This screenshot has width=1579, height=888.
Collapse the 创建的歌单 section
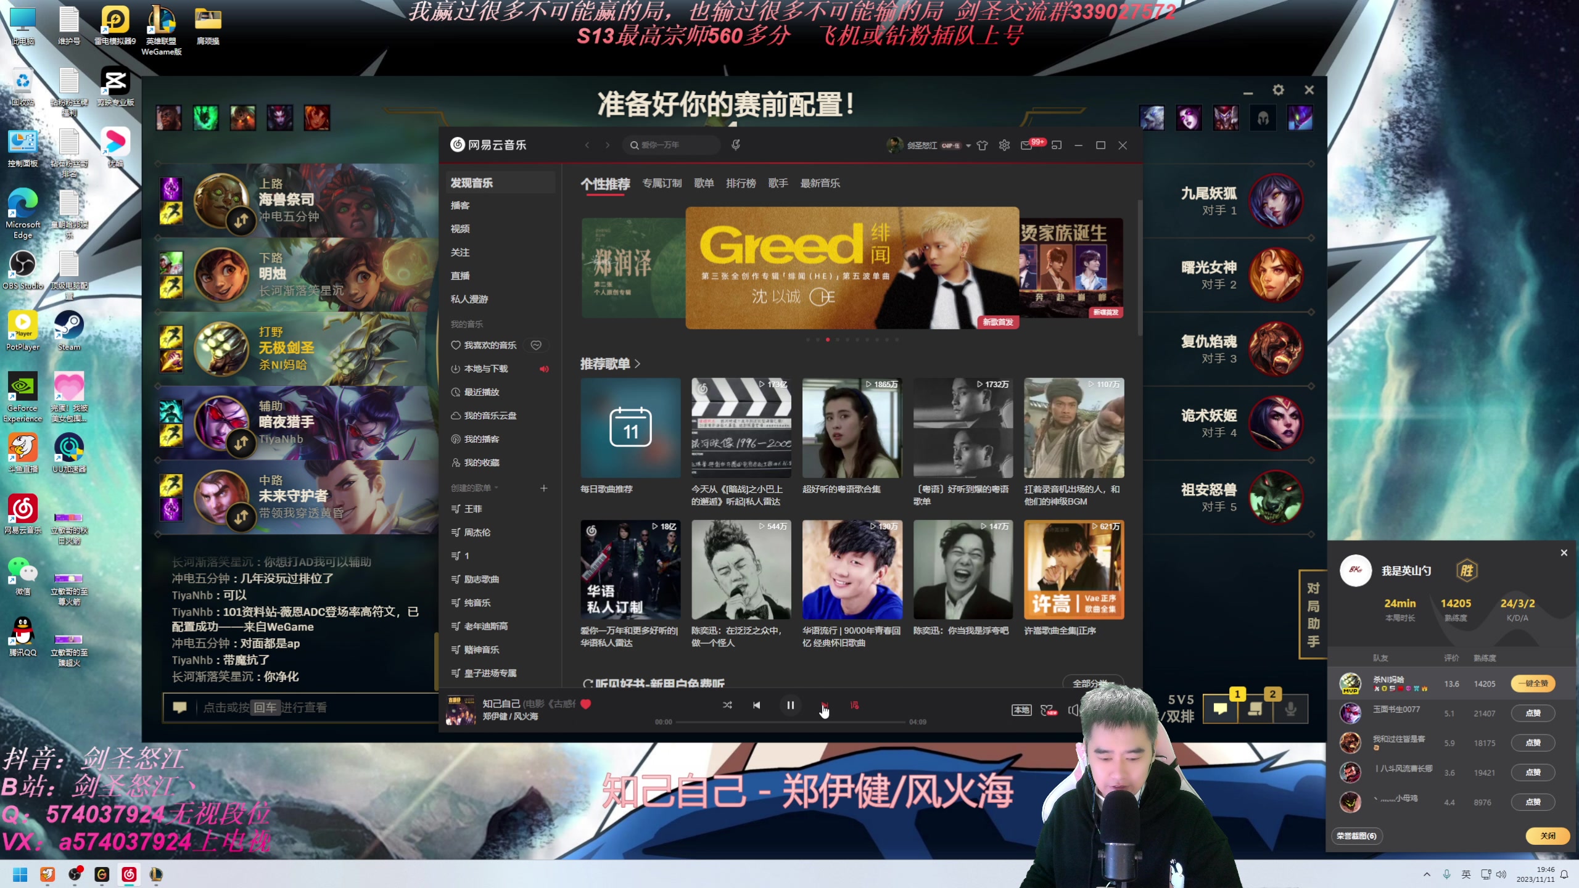pyautogui.click(x=474, y=488)
